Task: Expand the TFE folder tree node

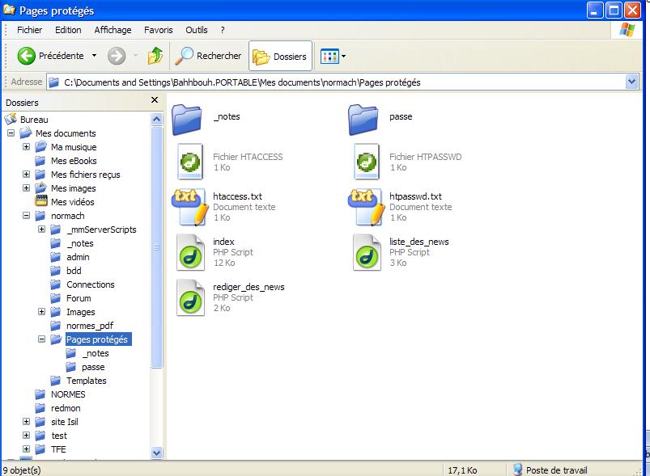Action: [x=26, y=449]
